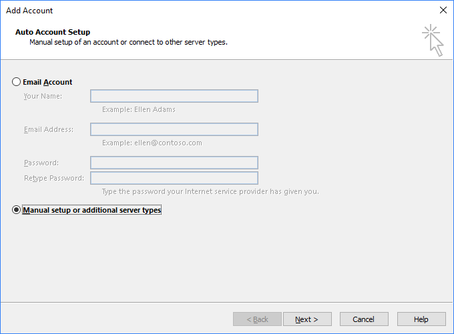This screenshot has width=454, height=334.
Task: Select the Email Account radio button
Action: click(17, 82)
